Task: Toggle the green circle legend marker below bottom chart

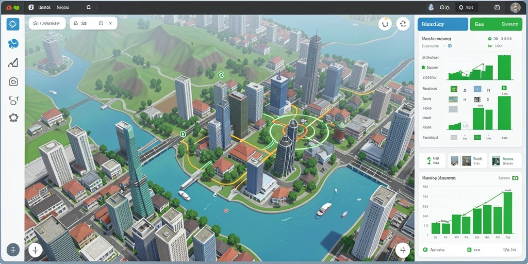Action: (x=425, y=250)
